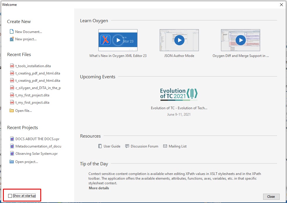287x203 pixels.
Task: Play the What's New in Oxygen video
Action: tap(118, 40)
